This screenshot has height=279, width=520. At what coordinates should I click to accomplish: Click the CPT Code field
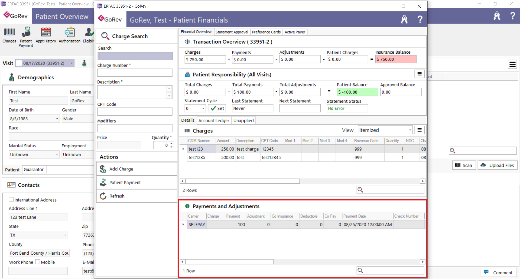(x=135, y=112)
